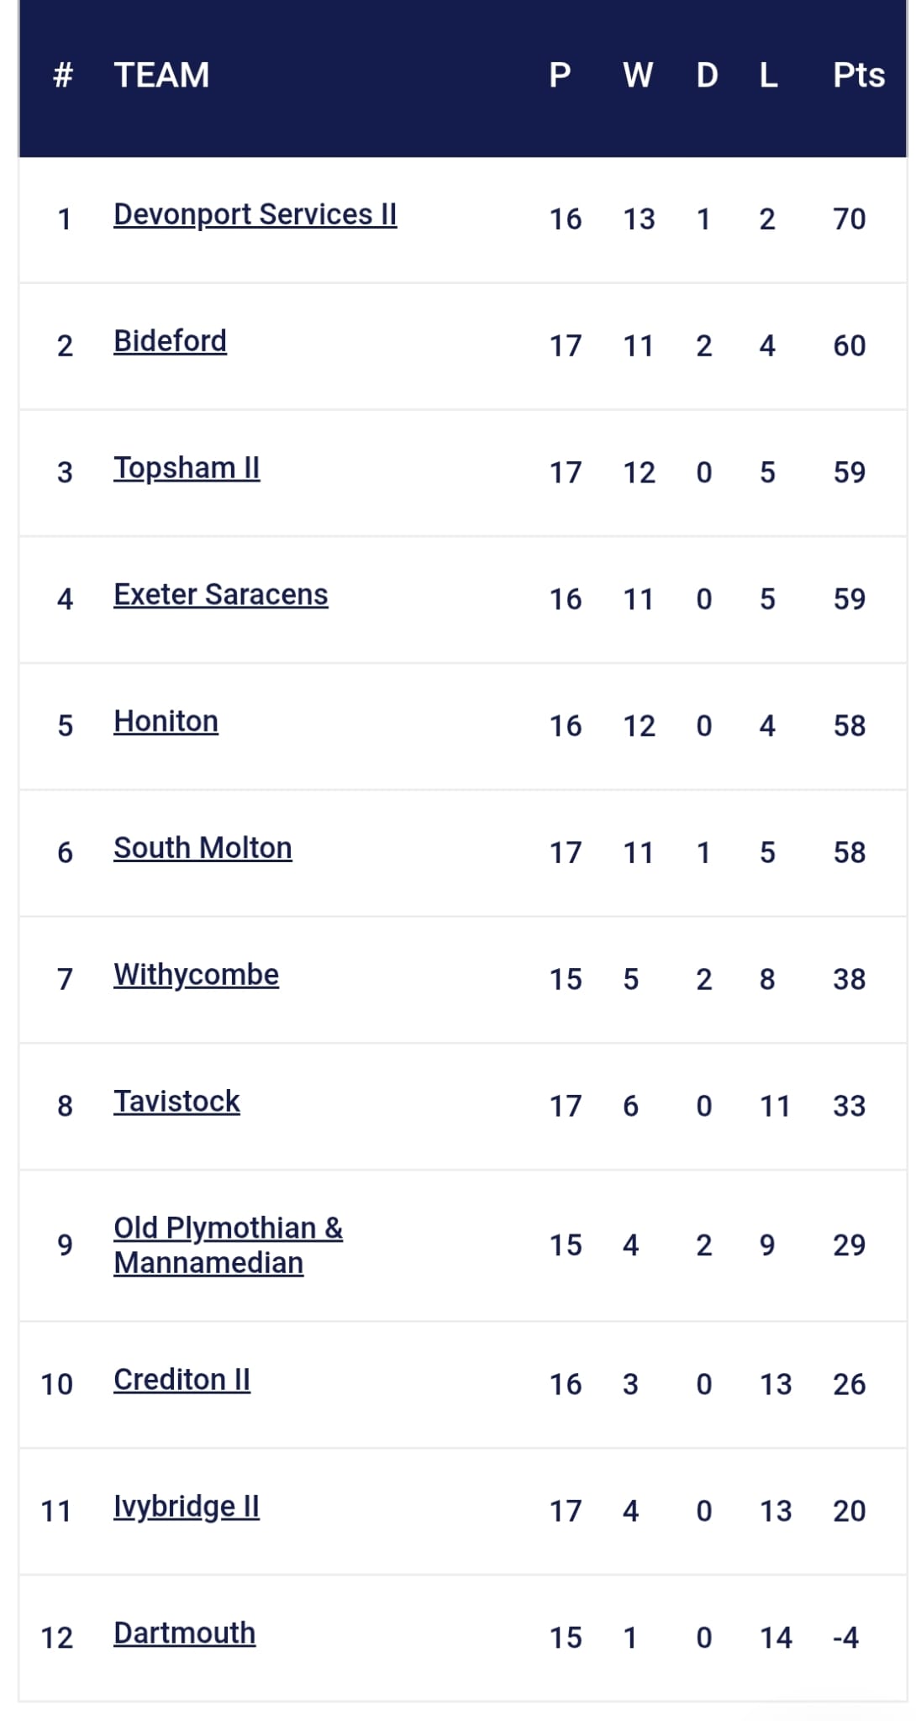This screenshot has height=1721, width=916.
Task: Click the W (wins) column header
Action: click(x=638, y=76)
